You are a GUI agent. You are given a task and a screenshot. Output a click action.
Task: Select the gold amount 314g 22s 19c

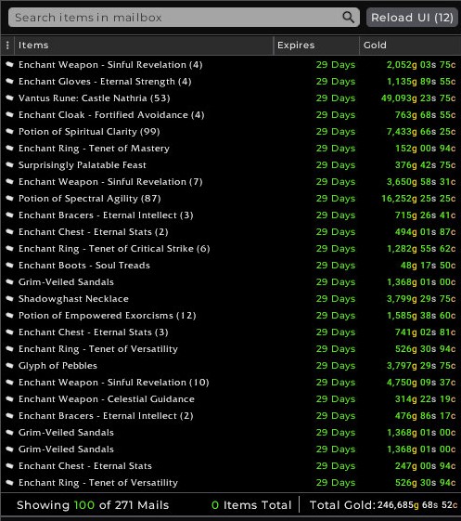point(426,398)
